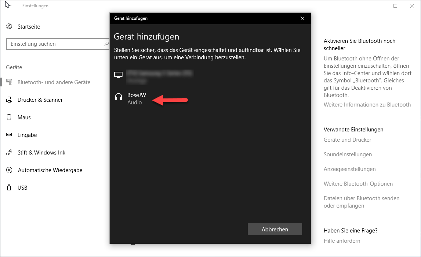Viewport: 421px width, 257px height.
Task: Open Weitere Informationen zu Bluetooth link
Action: pos(367,105)
